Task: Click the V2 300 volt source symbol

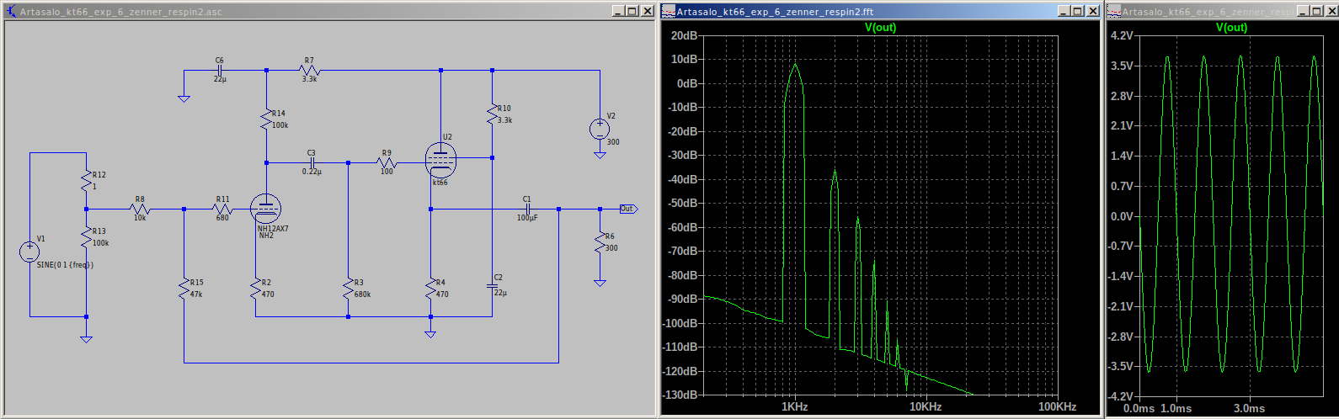Action: 600,129
